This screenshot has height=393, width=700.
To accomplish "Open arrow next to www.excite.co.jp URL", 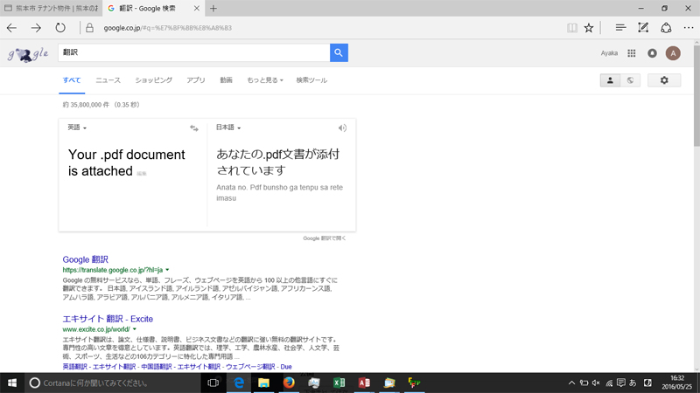I will 135,329.
